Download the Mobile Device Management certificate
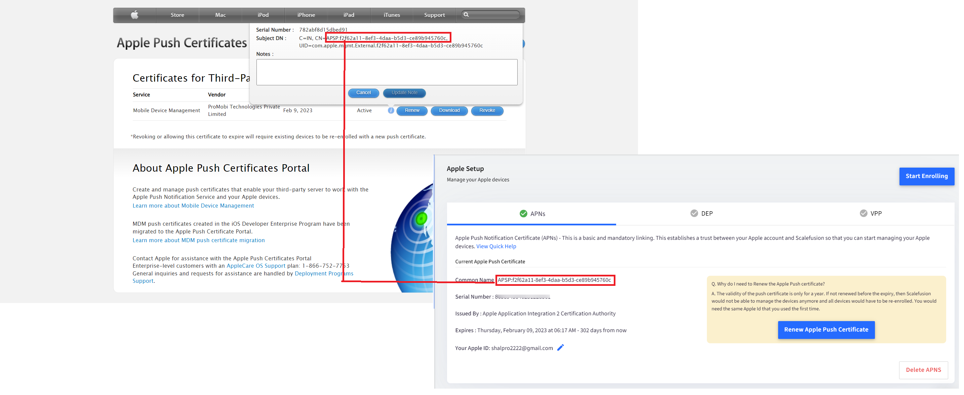The height and width of the screenshot is (395, 964). [449, 111]
